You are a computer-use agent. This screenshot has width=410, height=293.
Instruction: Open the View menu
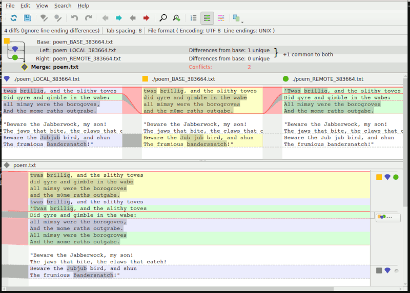(42, 6)
